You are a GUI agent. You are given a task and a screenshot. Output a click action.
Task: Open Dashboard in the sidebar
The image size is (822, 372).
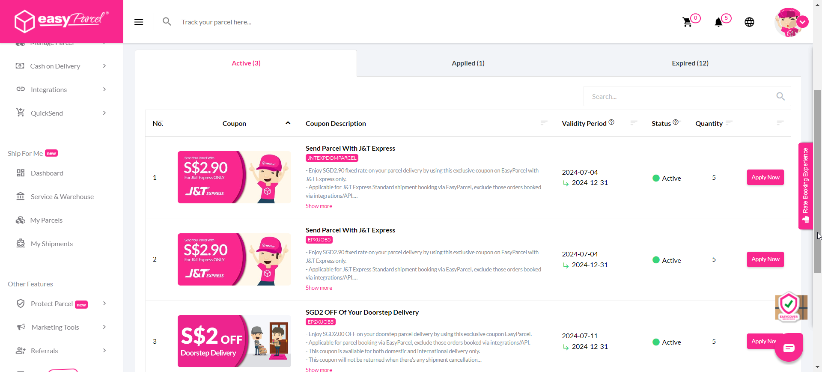point(47,173)
